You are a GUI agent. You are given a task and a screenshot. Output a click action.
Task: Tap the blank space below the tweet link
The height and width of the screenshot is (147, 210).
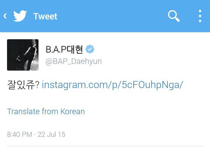[x=105, y=99]
